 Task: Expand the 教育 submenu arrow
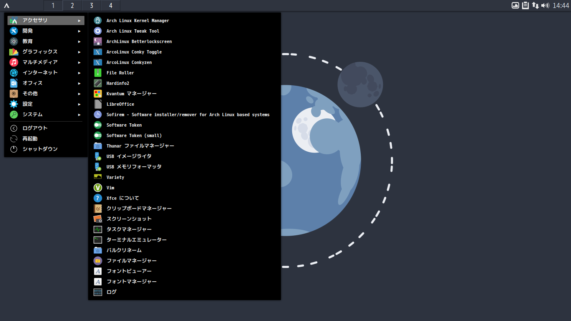pyautogui.click(x=79, y=41)
